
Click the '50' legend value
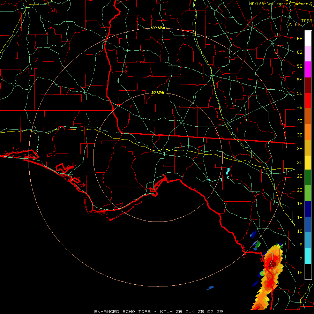pos(300,94)
